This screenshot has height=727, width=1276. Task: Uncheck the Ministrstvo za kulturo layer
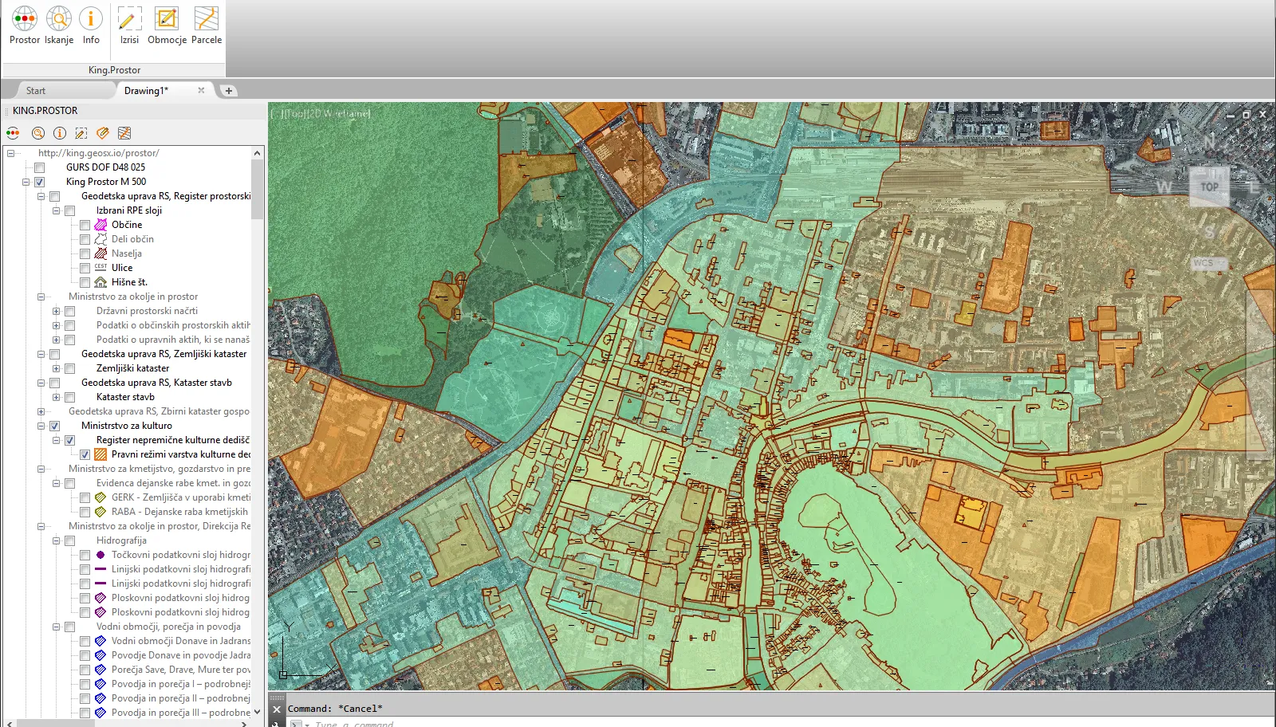[x=54, y=426]
